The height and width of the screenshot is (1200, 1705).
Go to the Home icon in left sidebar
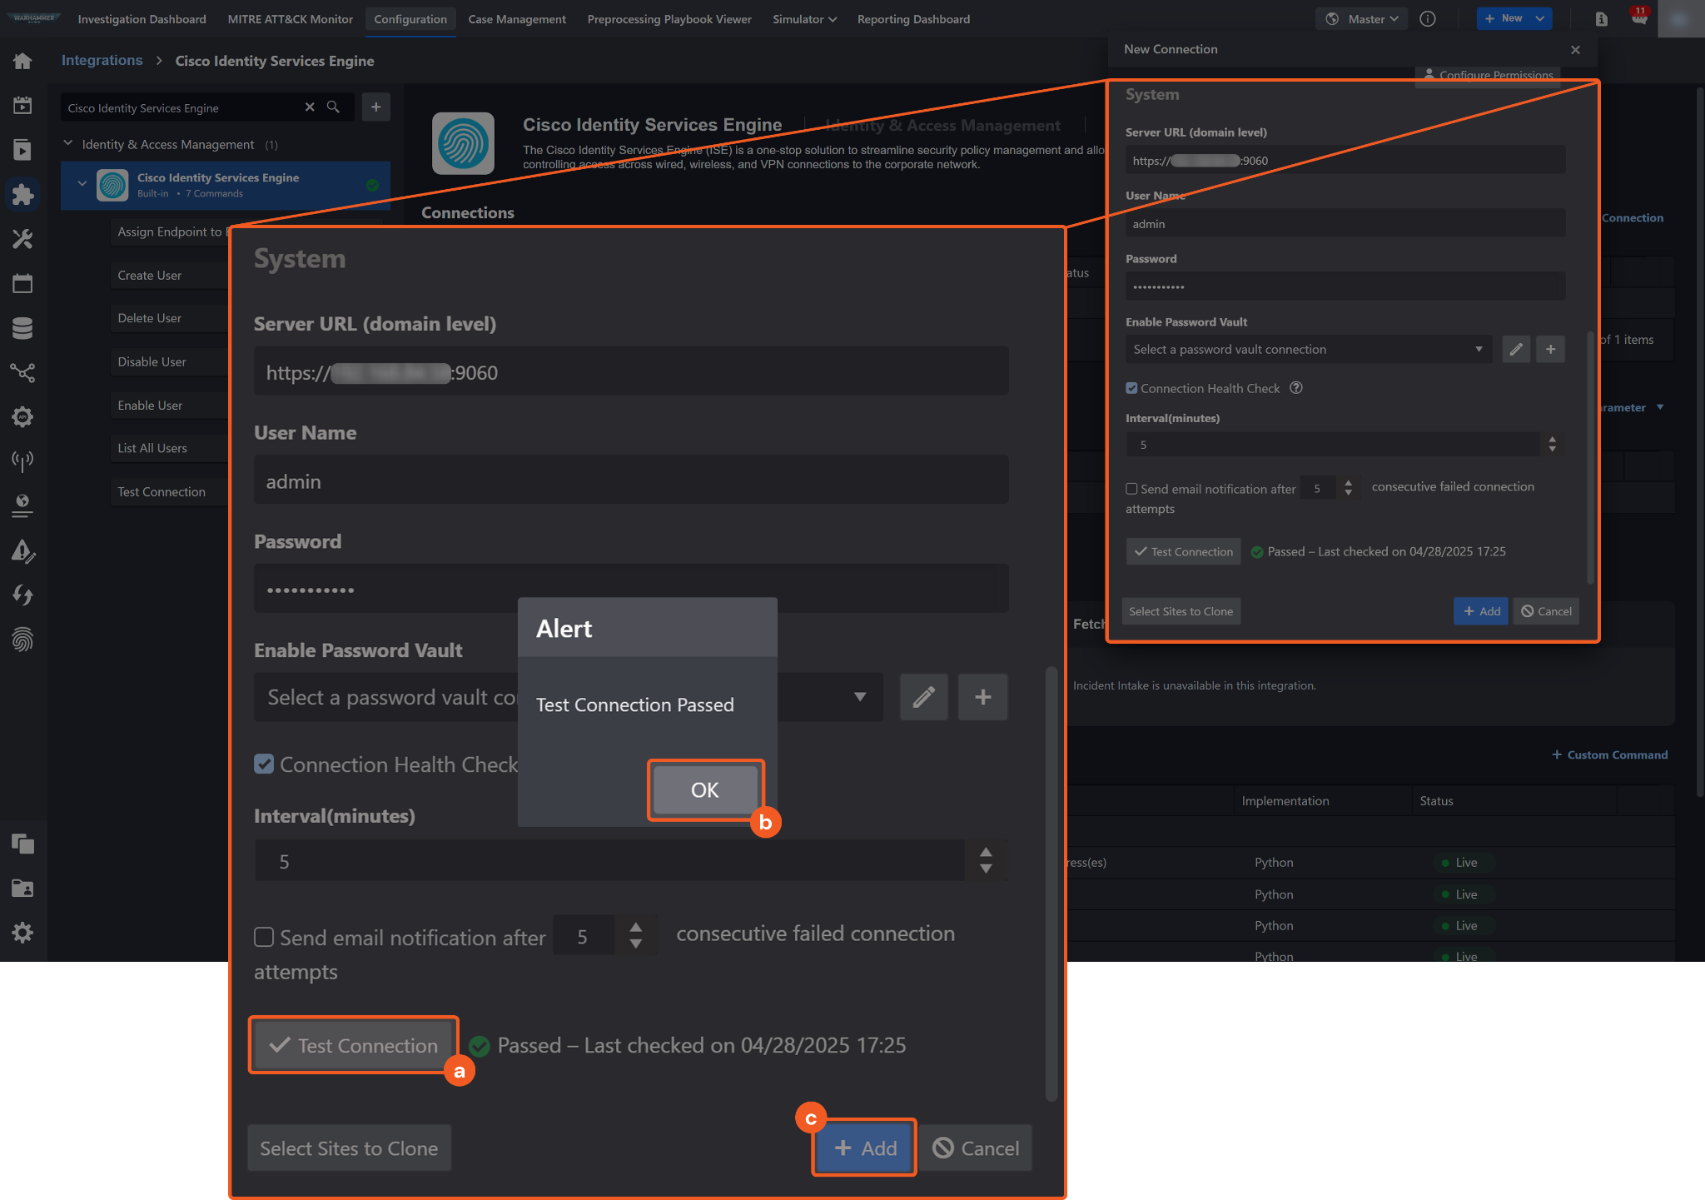click(22, 61)
